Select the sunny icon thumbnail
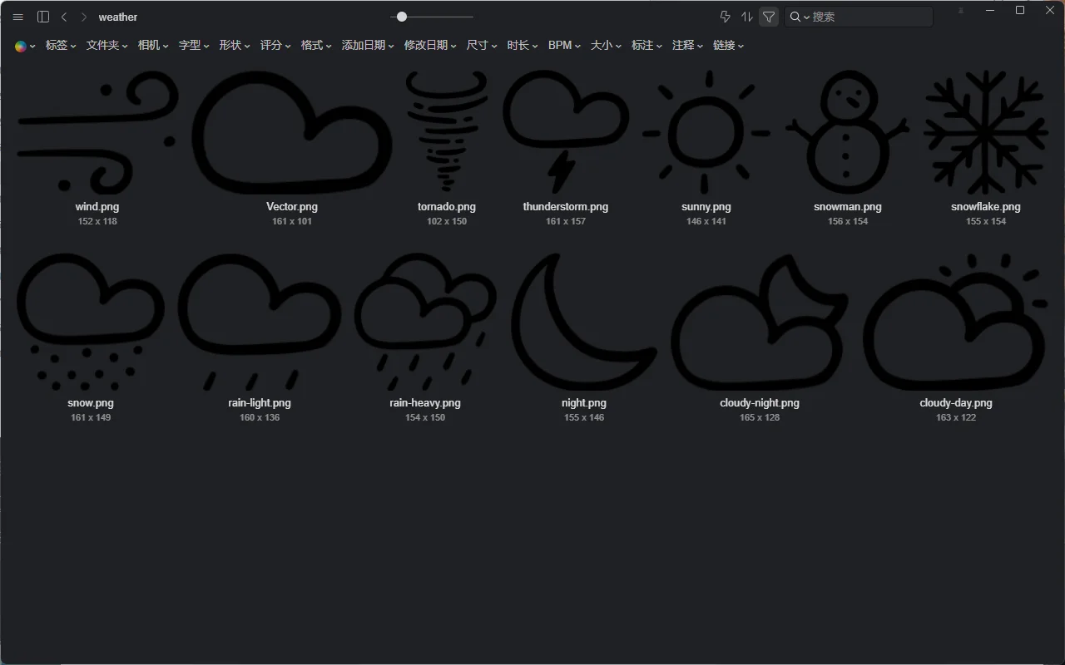1065x665 pixels. 706,133
